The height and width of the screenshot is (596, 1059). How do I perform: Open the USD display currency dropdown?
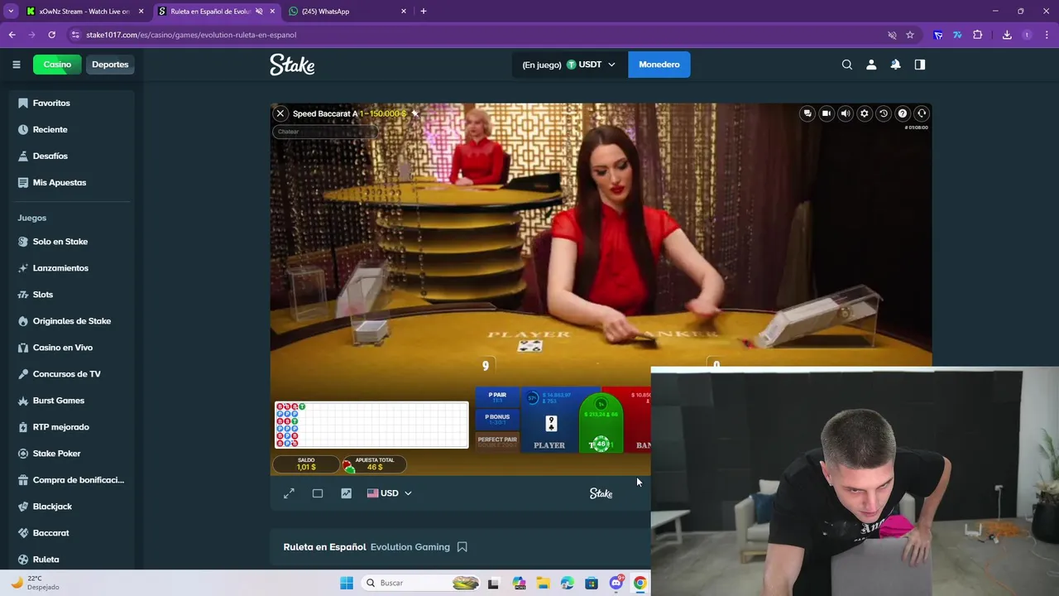click(x=390, y=493)
